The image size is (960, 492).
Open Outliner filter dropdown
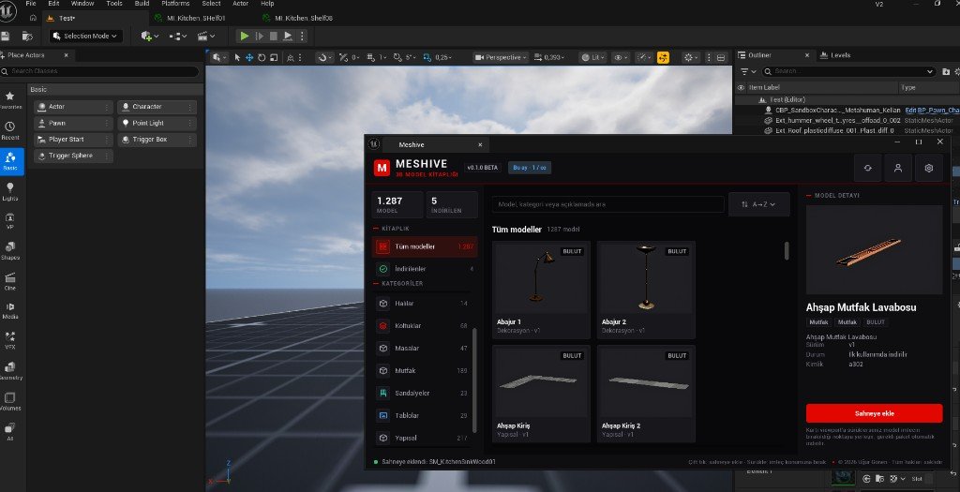[x=747, y=71]
